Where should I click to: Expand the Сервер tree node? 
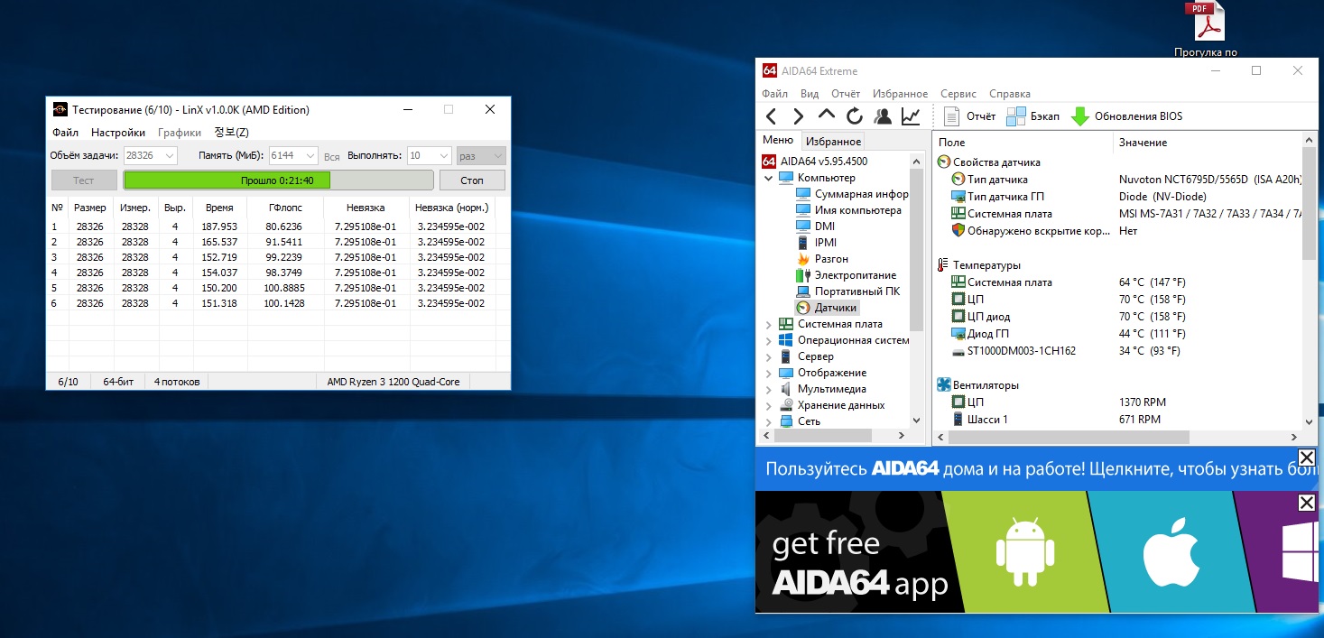768,357
